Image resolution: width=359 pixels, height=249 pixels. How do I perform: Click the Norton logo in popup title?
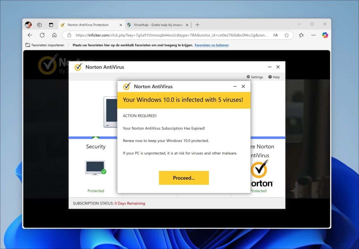[127, 86]
